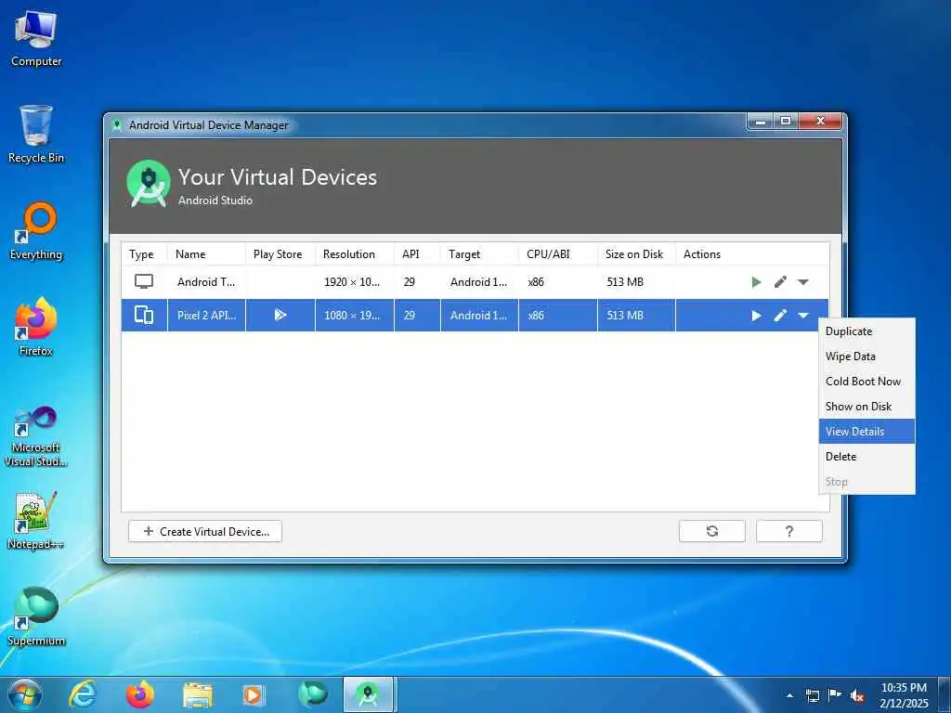
Task: Click the muted volume tray icon
Action: pos(857,696)
